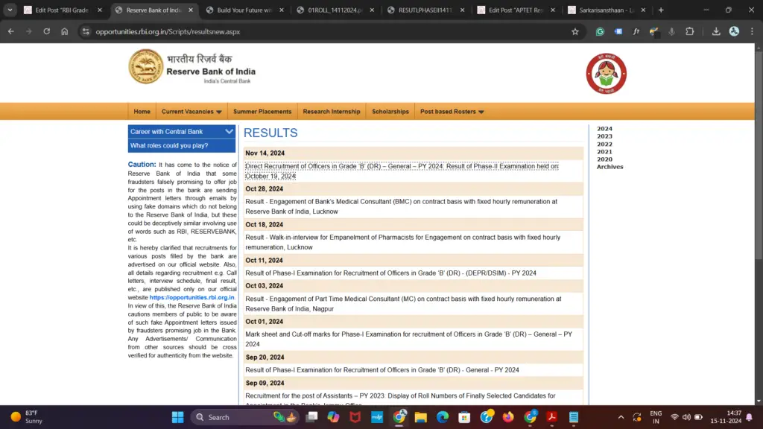Screen dimensions: 763x429
Task: Open Research Internship menu item
Action: (x=332, y=112)
